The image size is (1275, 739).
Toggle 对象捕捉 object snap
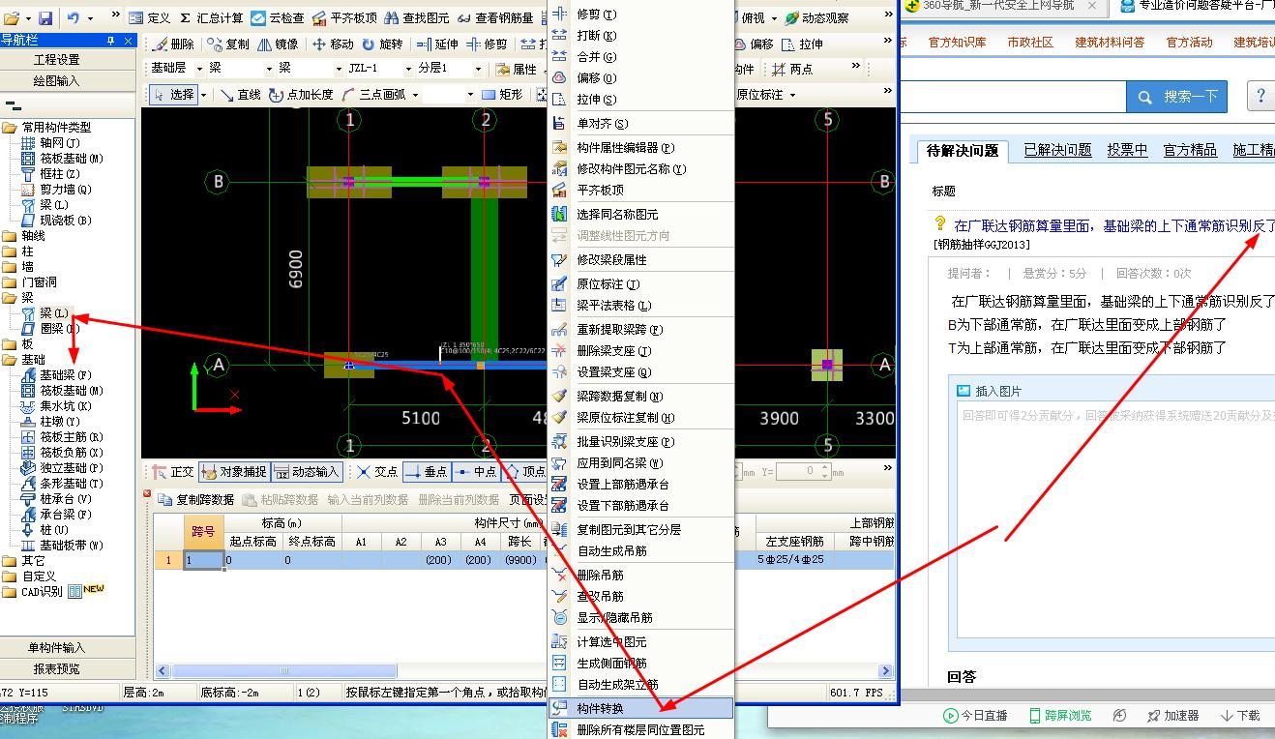tap(233, 472)
